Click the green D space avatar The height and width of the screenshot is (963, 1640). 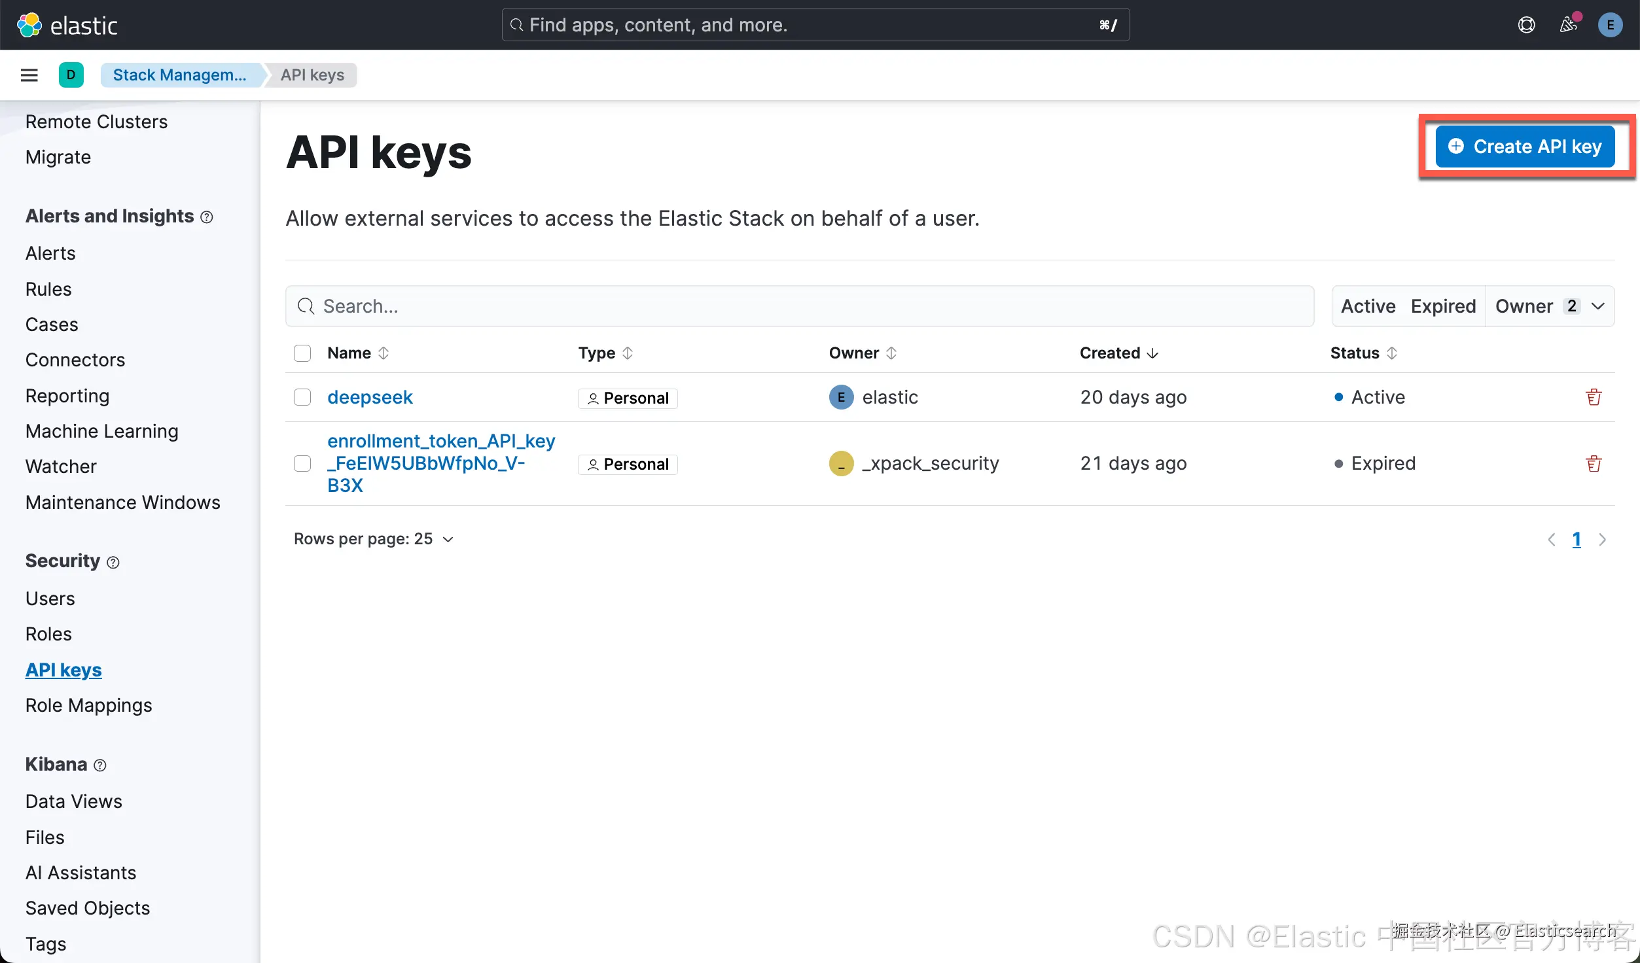pyautogui.click(x=71, y=75)
